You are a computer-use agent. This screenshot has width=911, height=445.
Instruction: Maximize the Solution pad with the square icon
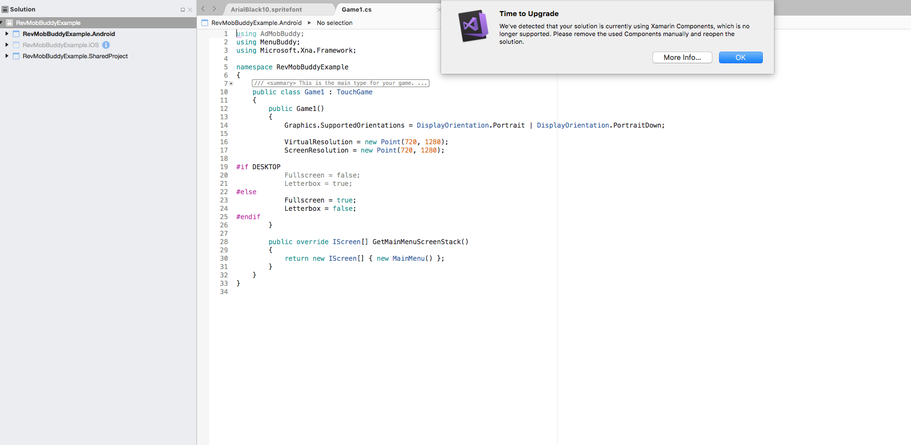183,9
